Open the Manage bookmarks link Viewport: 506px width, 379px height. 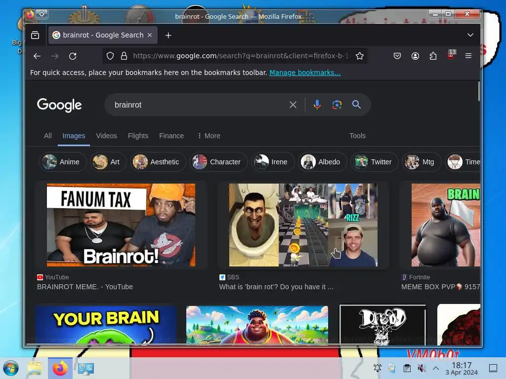tap(305, 73)
